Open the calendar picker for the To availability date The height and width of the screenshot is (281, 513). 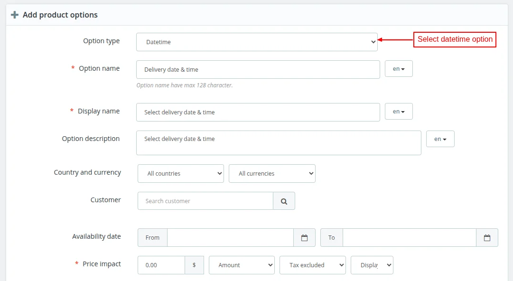[x=487, y=237]
